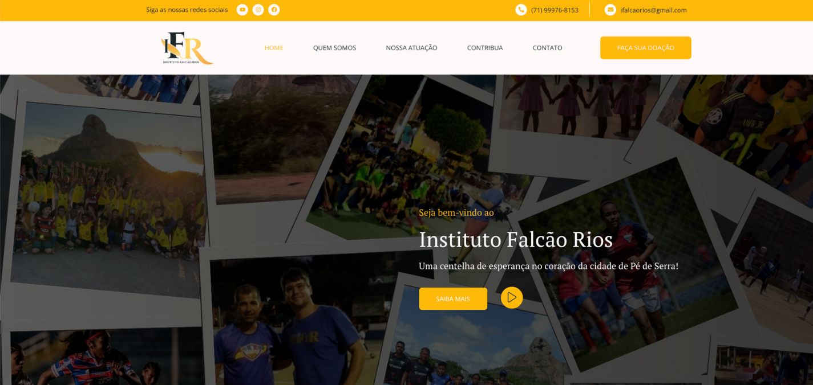The height and width of the screenshot is (385, 813).
Task: Play the intro video with round play button
Action: coord(512,297)
